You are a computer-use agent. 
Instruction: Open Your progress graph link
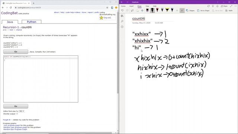tap(12, 125)
